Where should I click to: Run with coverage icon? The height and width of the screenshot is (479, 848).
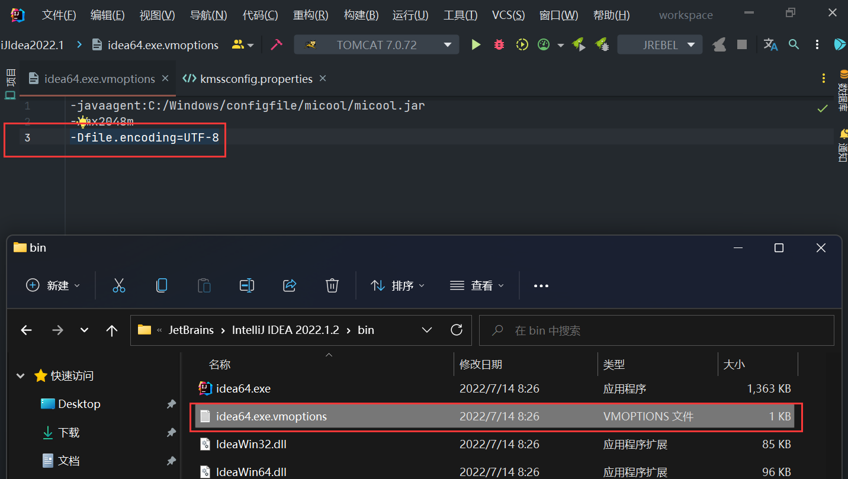click(522, 44)
